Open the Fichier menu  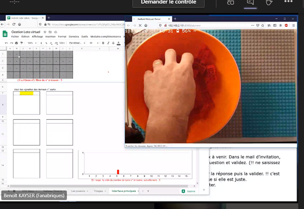pos(15,36)
